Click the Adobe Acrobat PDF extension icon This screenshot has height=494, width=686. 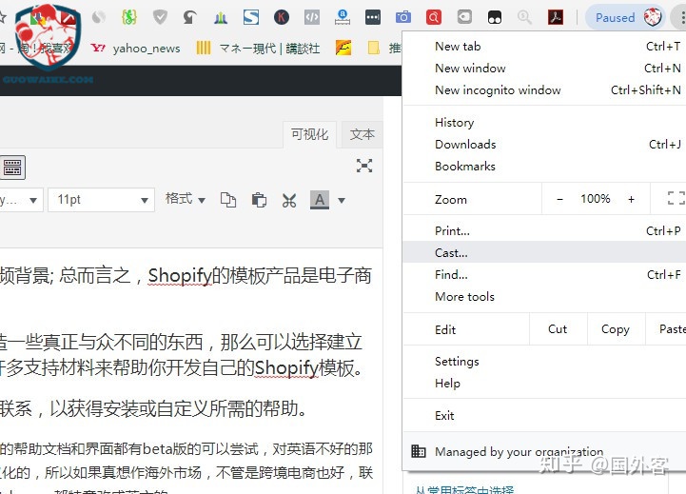(555, 17)
